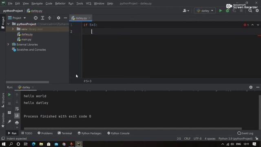Toggle the Project sidebar tab
Image resolution: width=261 pixels, height=147 pixels.
tap(3, 22)
